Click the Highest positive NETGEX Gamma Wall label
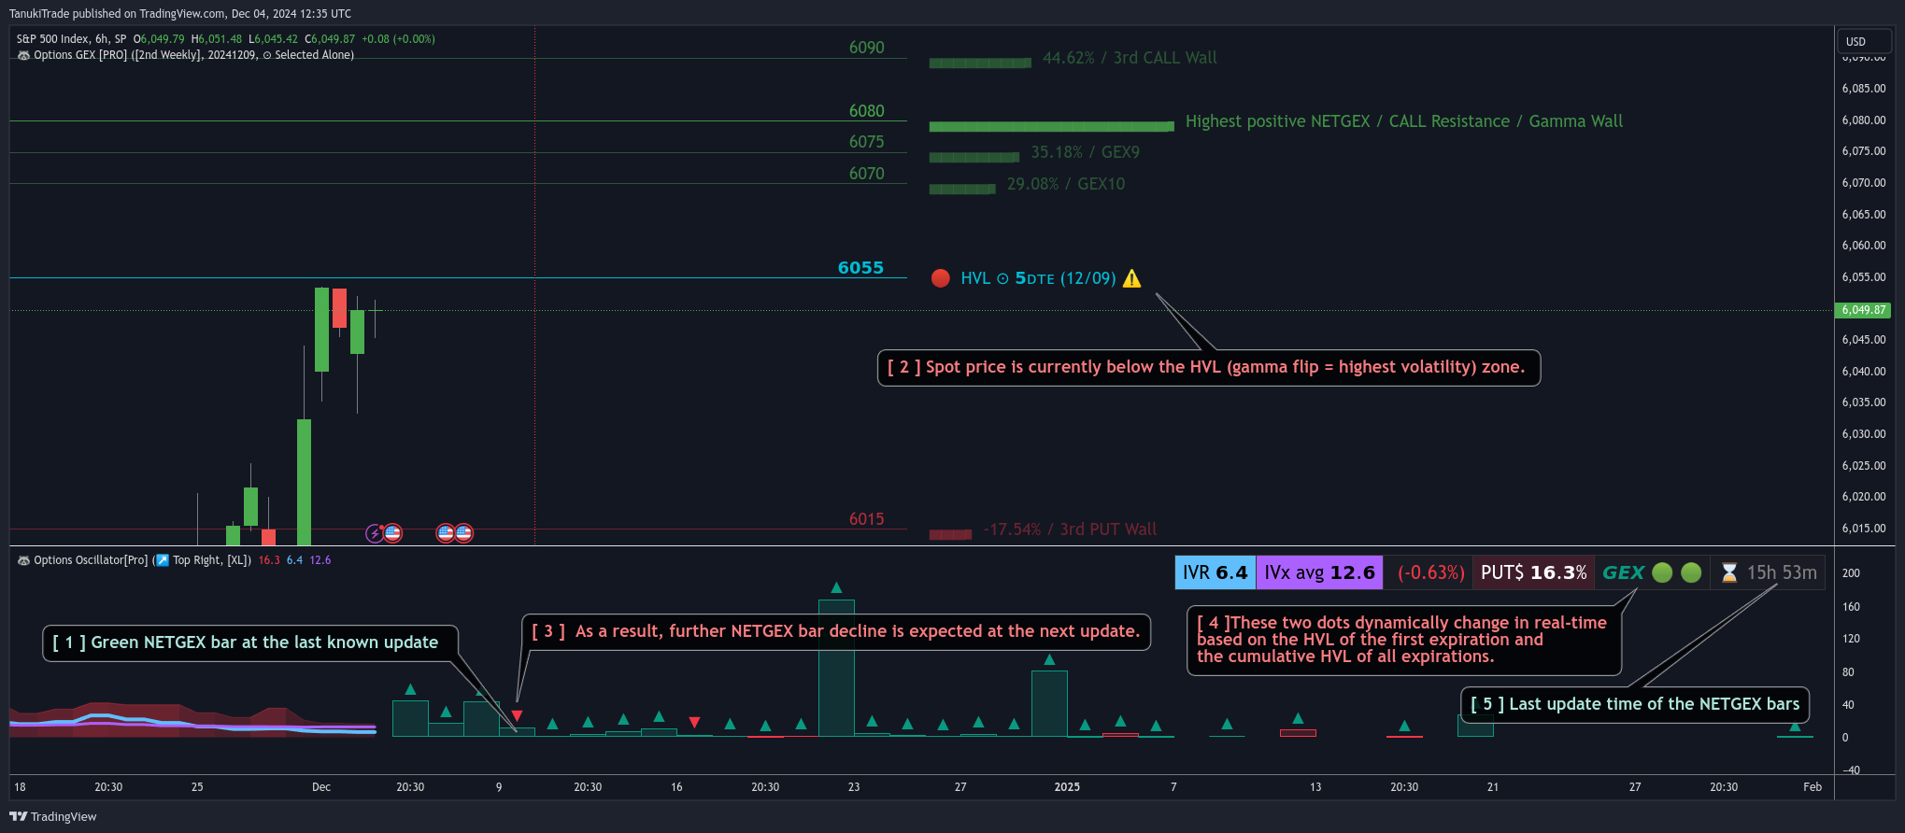 [1404, 121]
